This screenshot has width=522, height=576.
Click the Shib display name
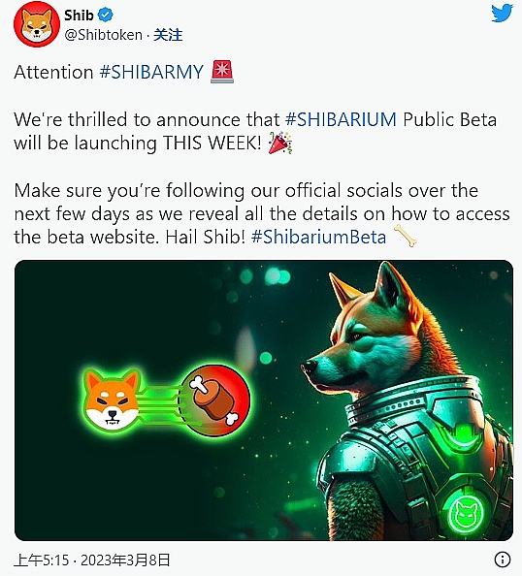[x=79, y=16]
